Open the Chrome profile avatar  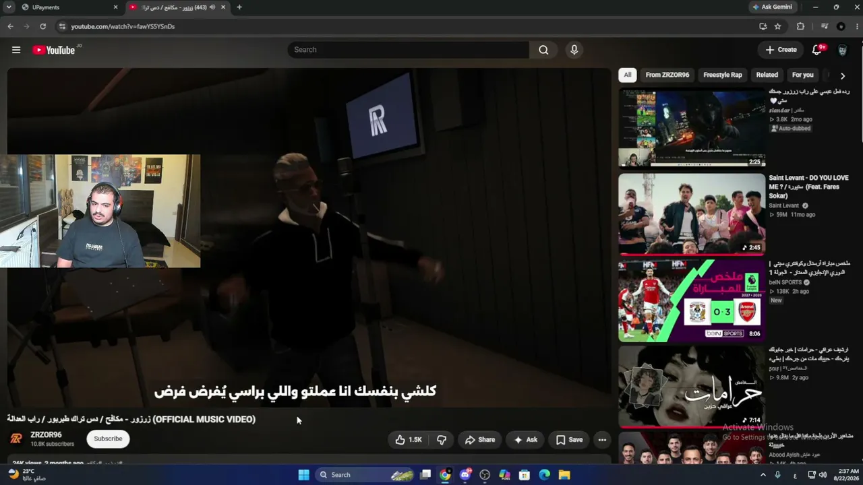click(x=841, y=26)
